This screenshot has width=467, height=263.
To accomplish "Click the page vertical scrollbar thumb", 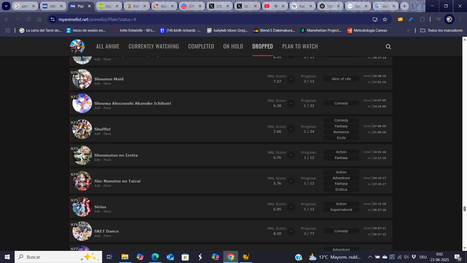I will pos(464,209).
